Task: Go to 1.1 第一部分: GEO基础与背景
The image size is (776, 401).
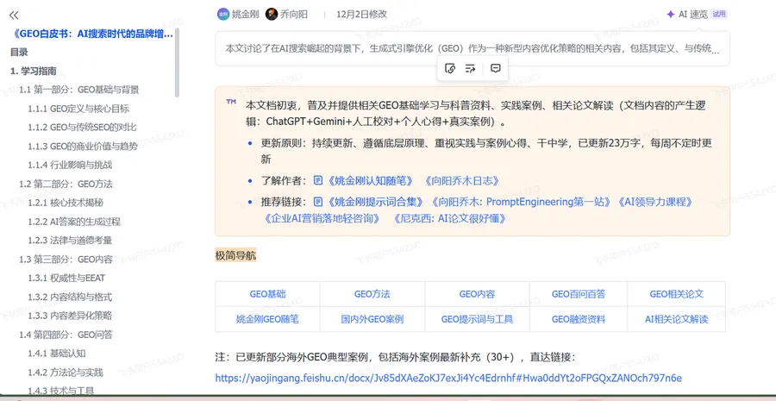Action: 79,90
